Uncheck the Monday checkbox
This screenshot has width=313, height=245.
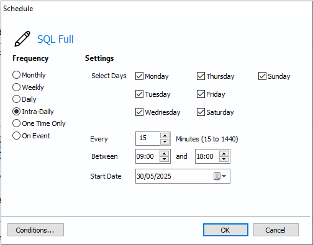point(139,76)
